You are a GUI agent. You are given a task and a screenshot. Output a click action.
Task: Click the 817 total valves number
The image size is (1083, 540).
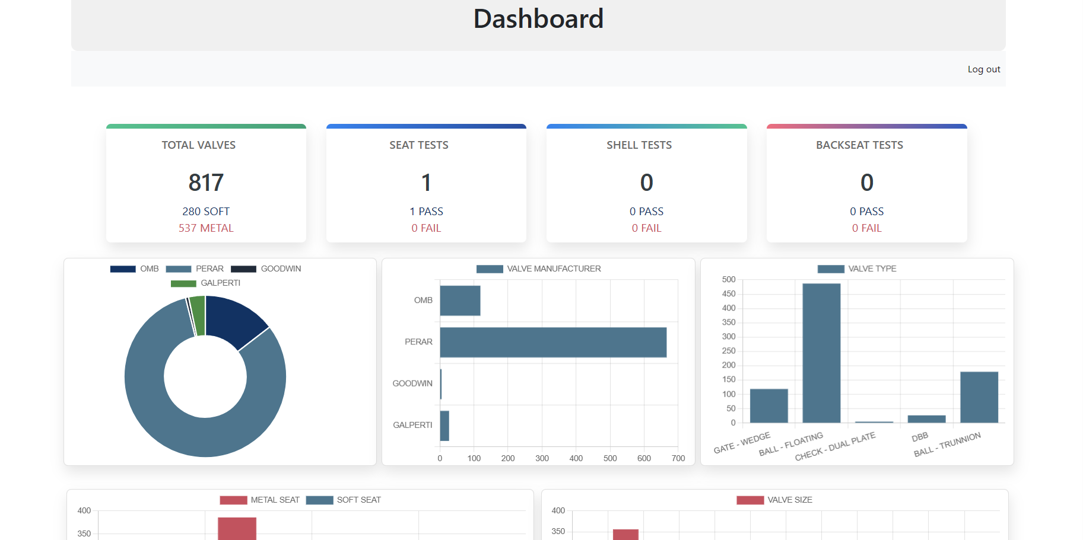pos(206,183)
